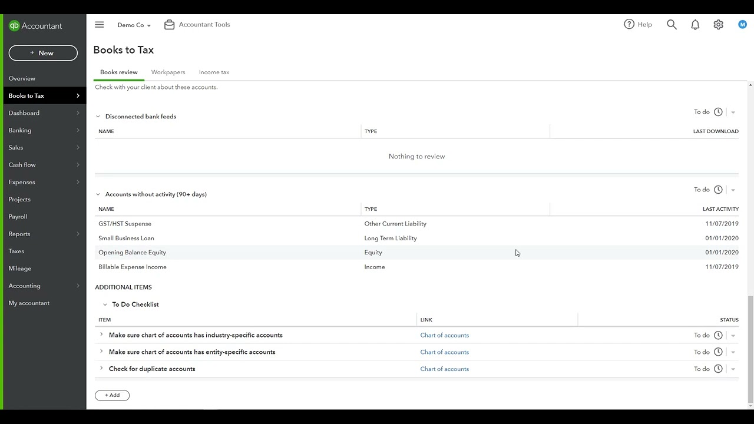Click clock status icon for Disconnected bank feeds

tap(718, 112)
